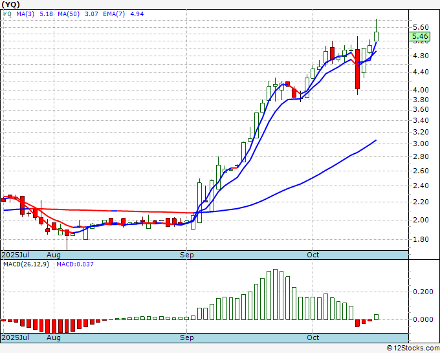Click the end of the MA(50) line

click(376, 140)
